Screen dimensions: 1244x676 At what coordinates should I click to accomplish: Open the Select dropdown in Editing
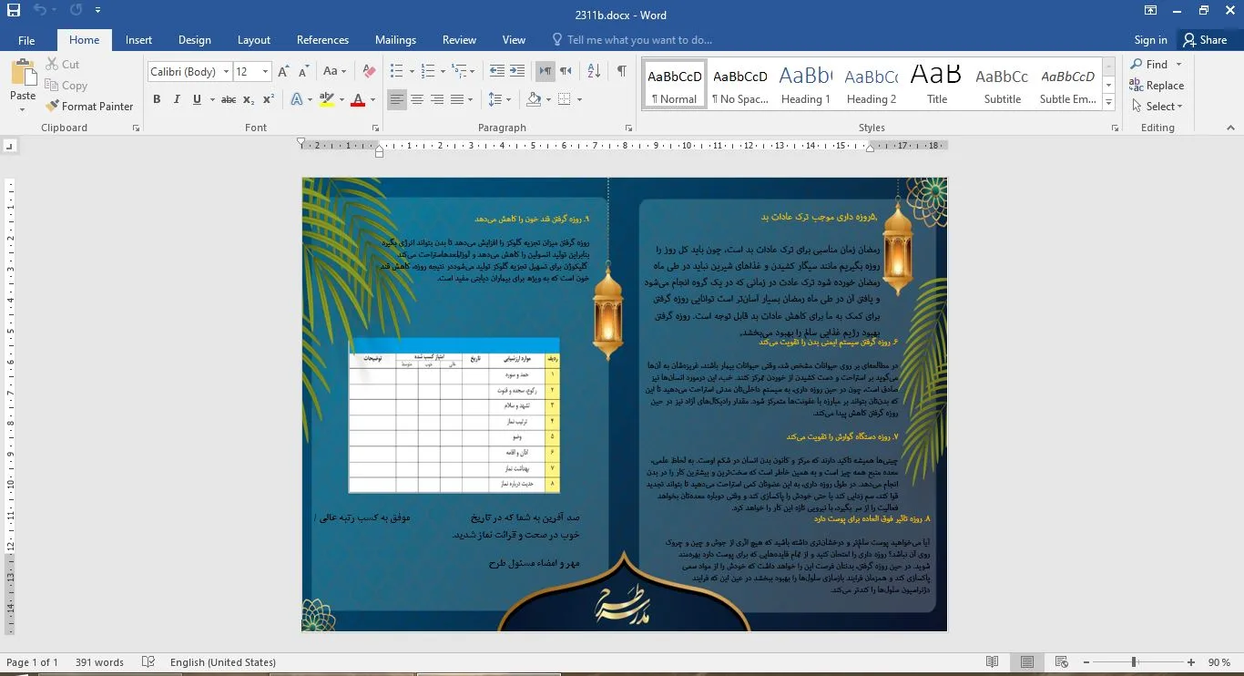1157,107
